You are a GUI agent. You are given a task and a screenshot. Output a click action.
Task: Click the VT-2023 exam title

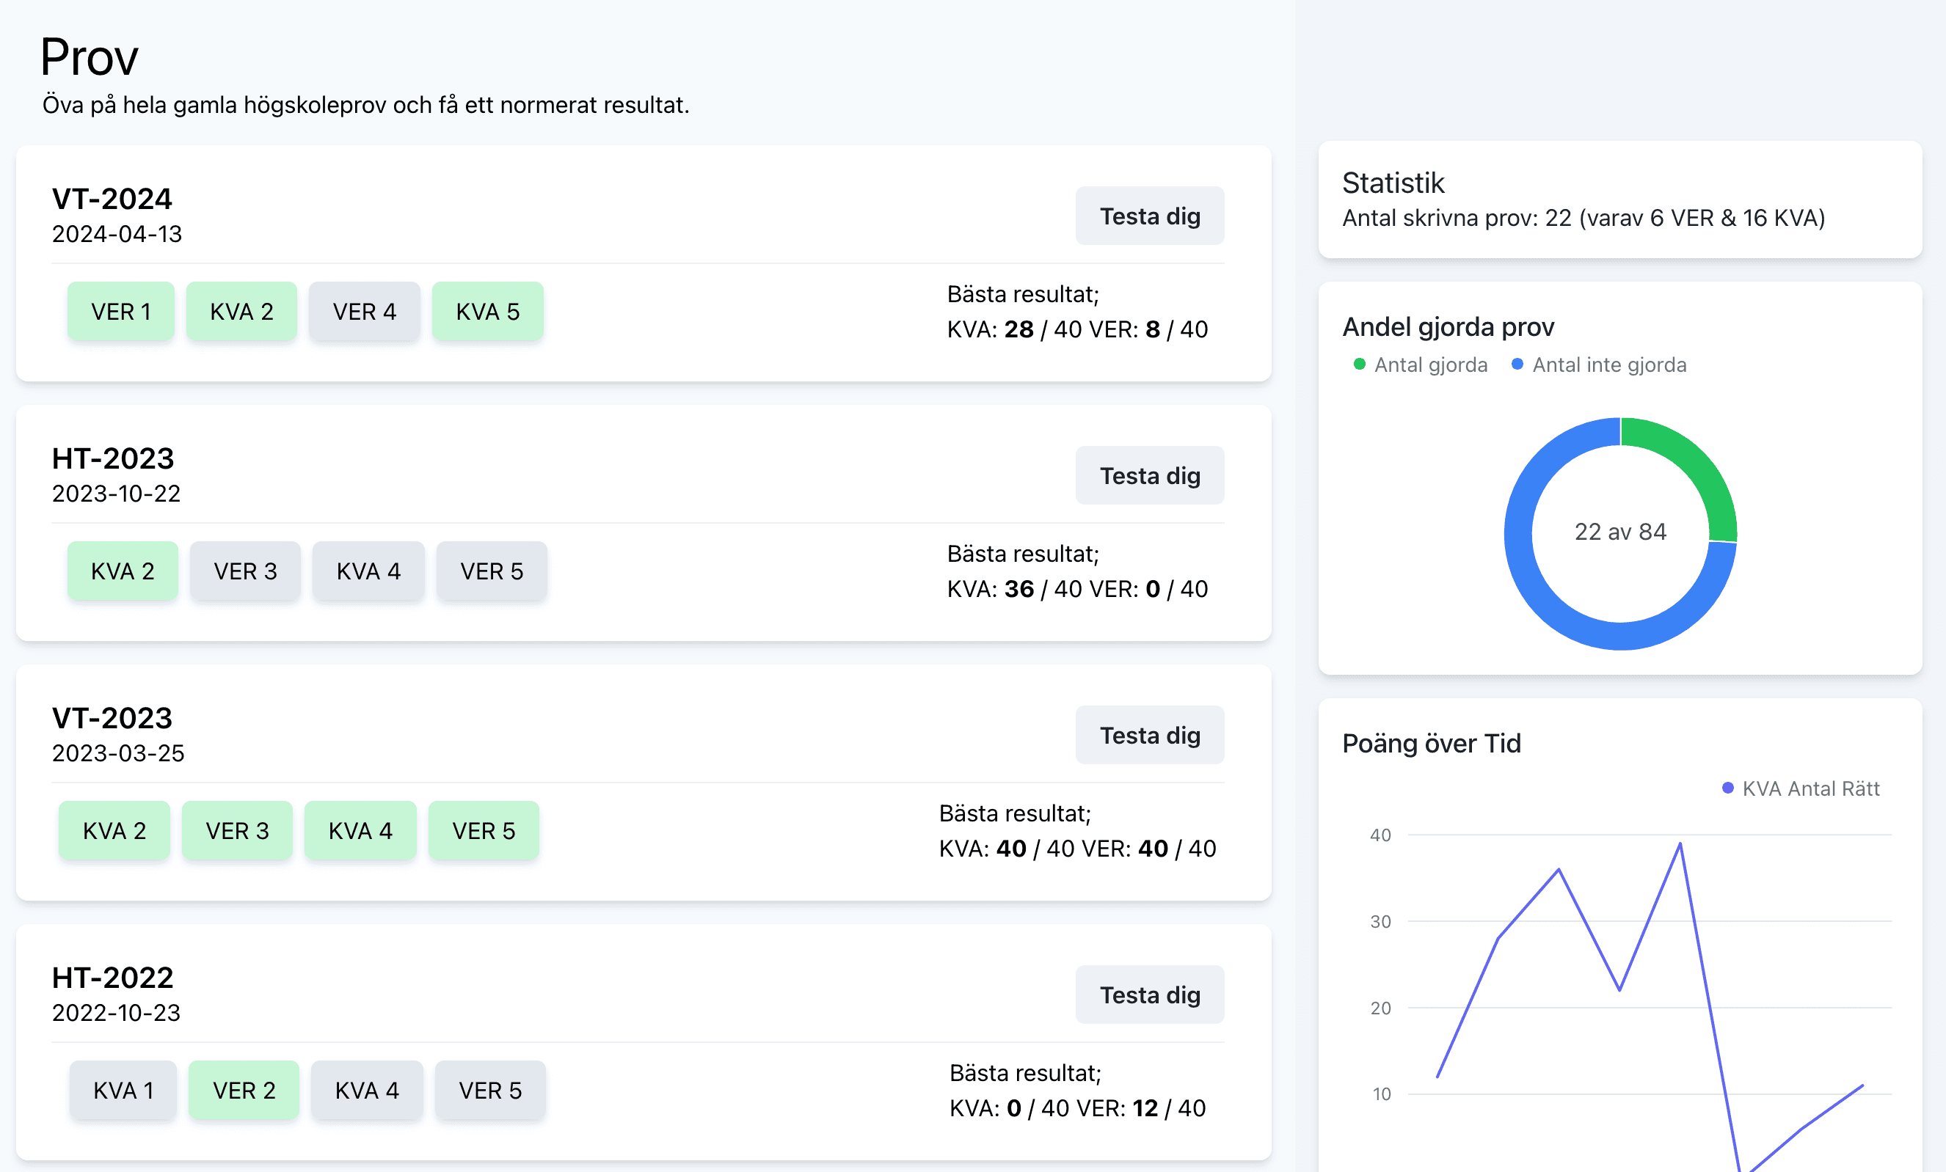(112, 718)
